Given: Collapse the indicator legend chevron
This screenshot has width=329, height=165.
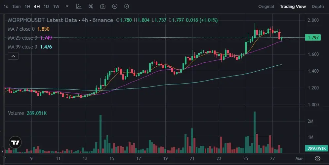Looking at the screenshot, I should pyautogui.click(x=13, y=56).
